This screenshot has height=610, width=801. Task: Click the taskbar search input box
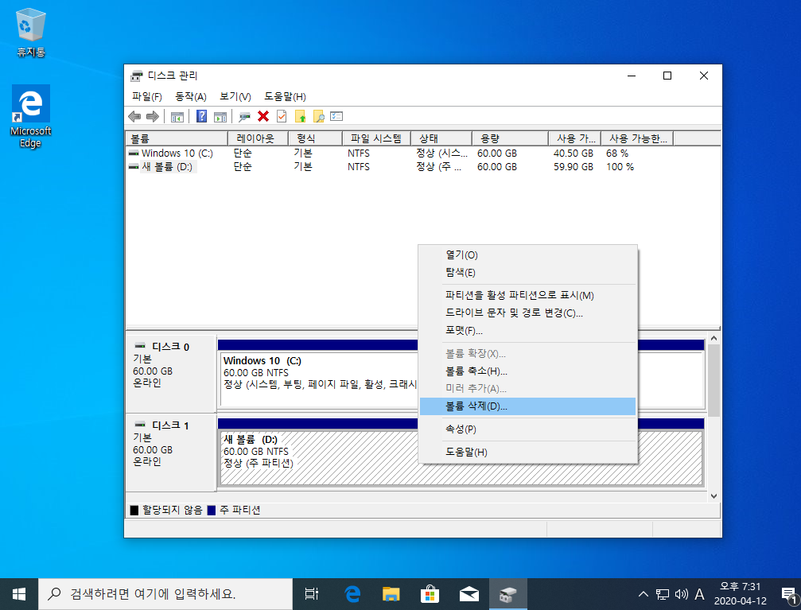pyautogui.click(x=165, y=594)
